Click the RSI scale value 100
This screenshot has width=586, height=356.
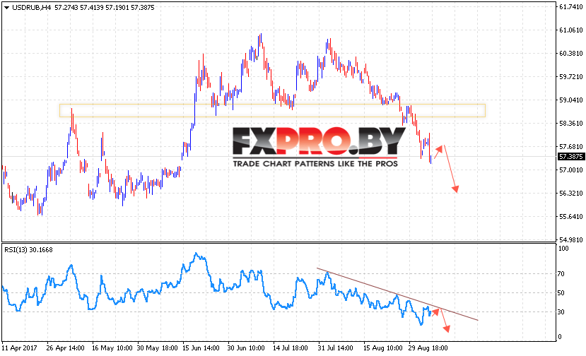click(563, 249)
